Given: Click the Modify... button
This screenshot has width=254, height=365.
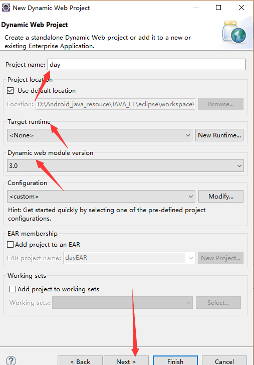Looking at the screenshot, I should (x=221, y=196).
